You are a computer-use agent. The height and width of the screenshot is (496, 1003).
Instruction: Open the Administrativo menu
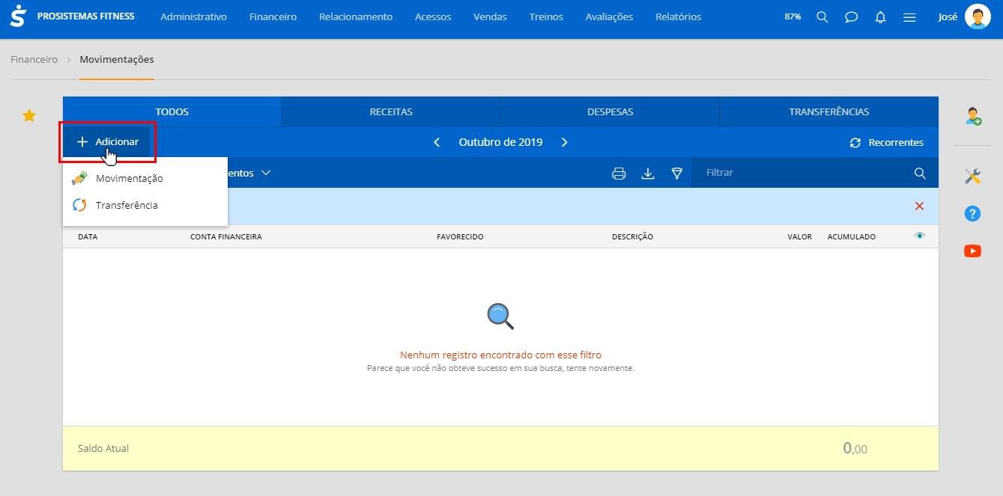click(x=193, y=16)
